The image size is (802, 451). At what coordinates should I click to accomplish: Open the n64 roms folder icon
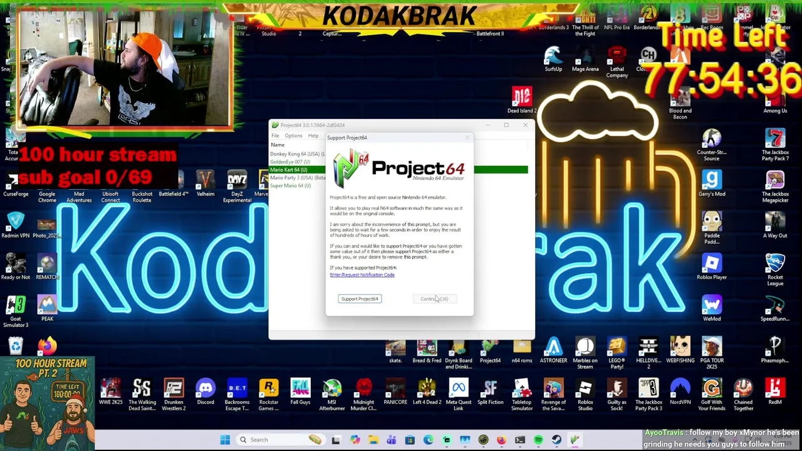click(522, 351)
